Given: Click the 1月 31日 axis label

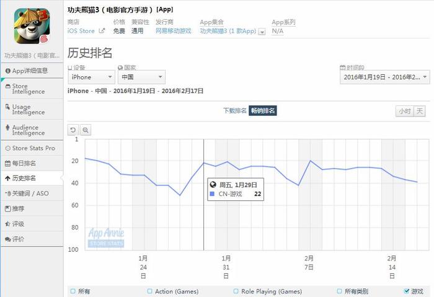Looking at the screenshot, I should pyautogui.click(x=226, y=267).
